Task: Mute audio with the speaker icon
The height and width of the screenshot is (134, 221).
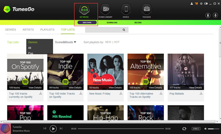Action: click(206, 129)
